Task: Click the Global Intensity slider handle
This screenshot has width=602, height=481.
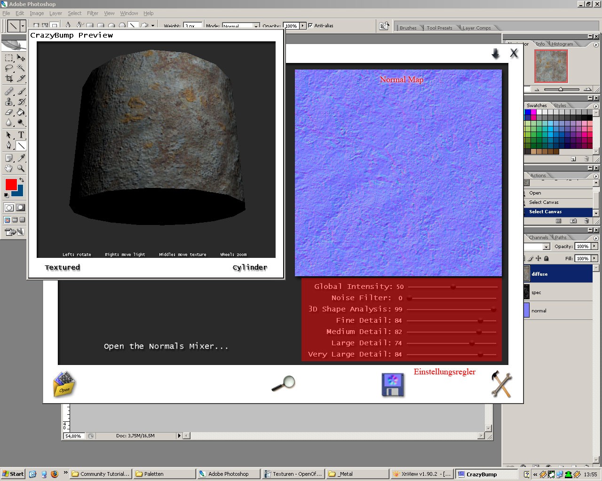Action: pos(453,287)
